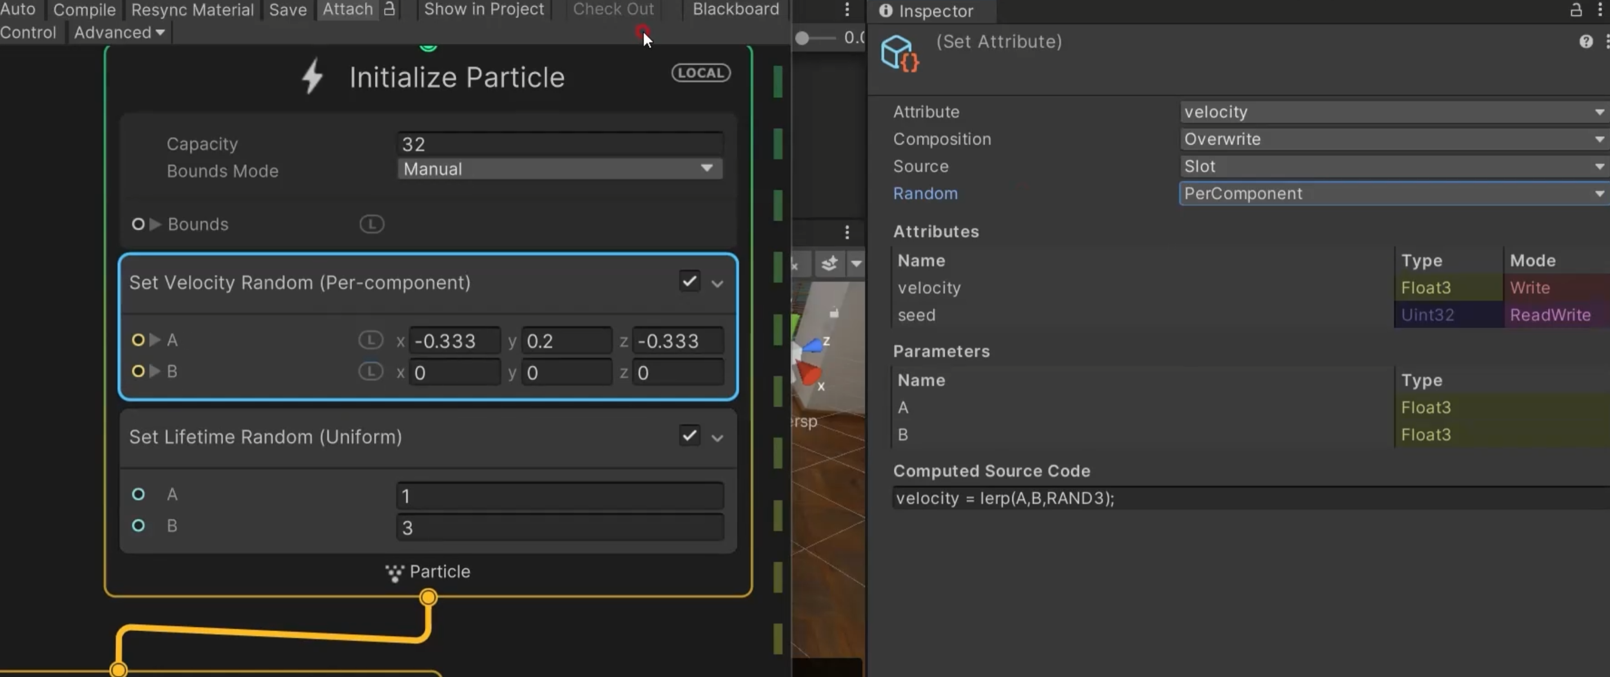Click the L space icon for velocity A
The image size is (1610, 677).
(370, 340)
